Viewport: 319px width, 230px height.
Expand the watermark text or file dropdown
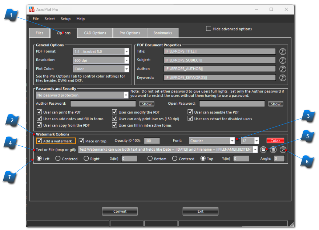(255, 150)
